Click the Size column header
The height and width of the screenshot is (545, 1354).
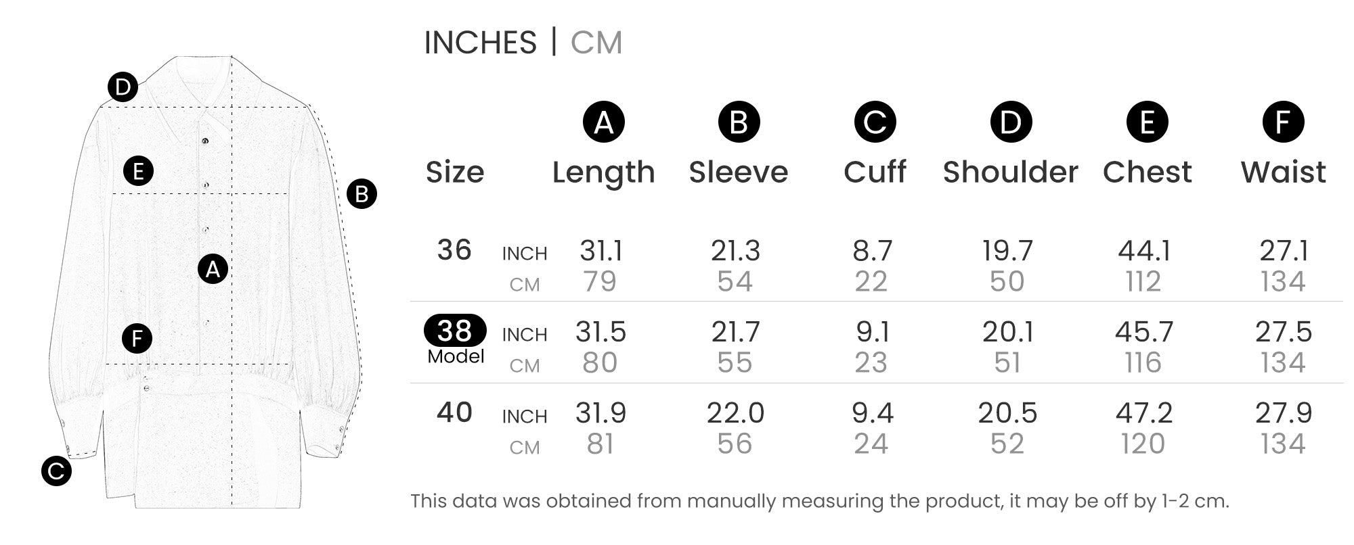(455, 172)
